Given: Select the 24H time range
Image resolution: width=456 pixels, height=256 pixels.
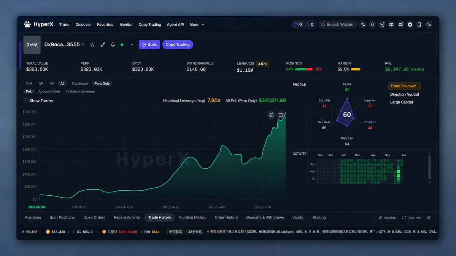Looking at the screenshot, I should click(x=29, y=83).
